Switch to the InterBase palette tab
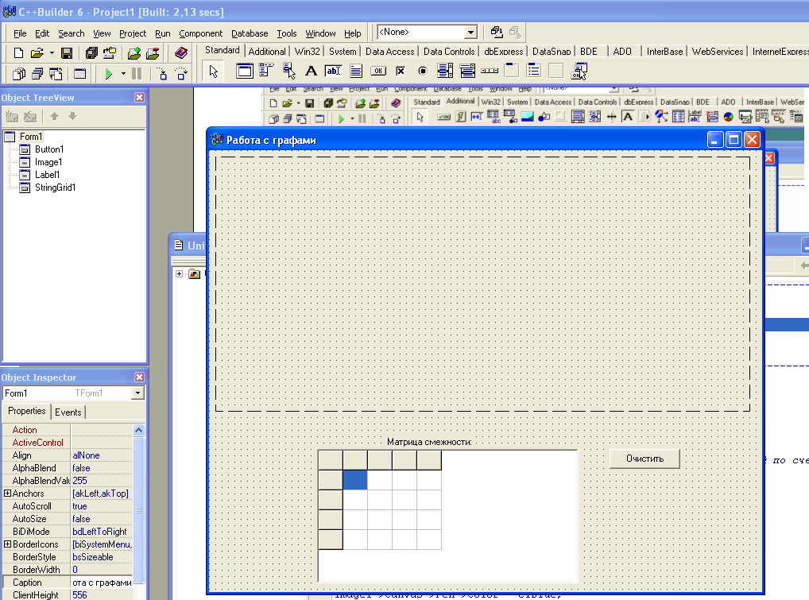Image resolution: width=809 pixels, height=600 pixels. [x=664, y=52]
